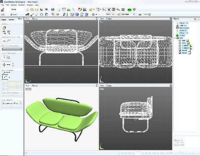Image resolution: width=200 pixels, height=156 pixels.
Task: Click the wireframe cube icon in second toolbar row
Action: pyautogui.click(x=72, y=14)
